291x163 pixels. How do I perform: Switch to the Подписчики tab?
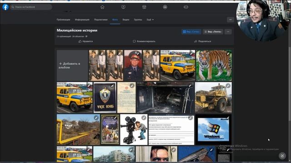100,19
